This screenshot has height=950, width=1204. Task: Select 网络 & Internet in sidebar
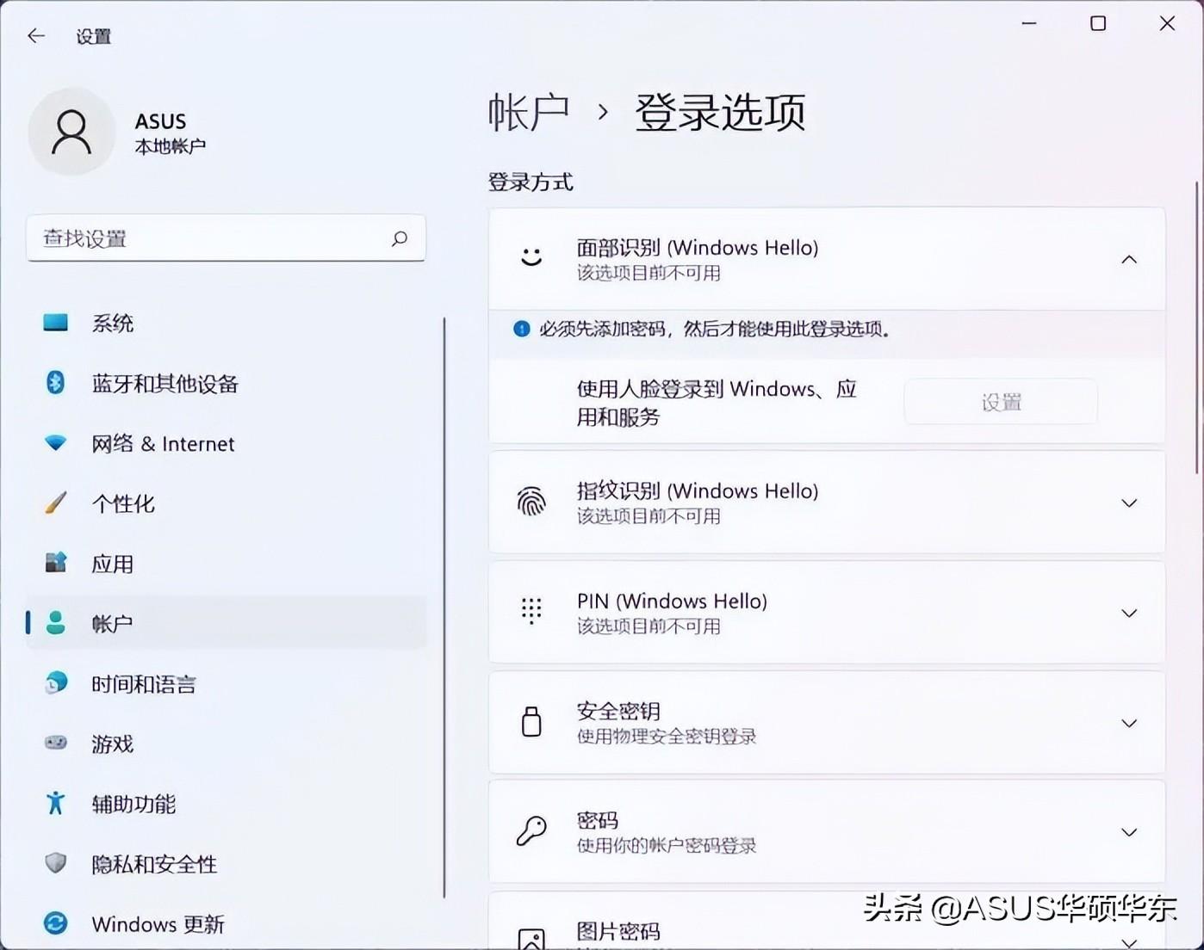227,444
